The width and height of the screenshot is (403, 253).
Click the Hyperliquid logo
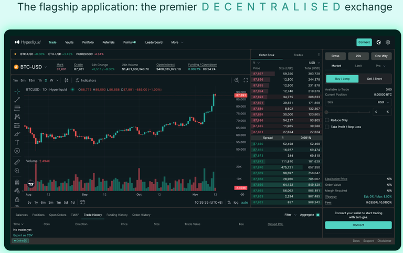point(27,42)
